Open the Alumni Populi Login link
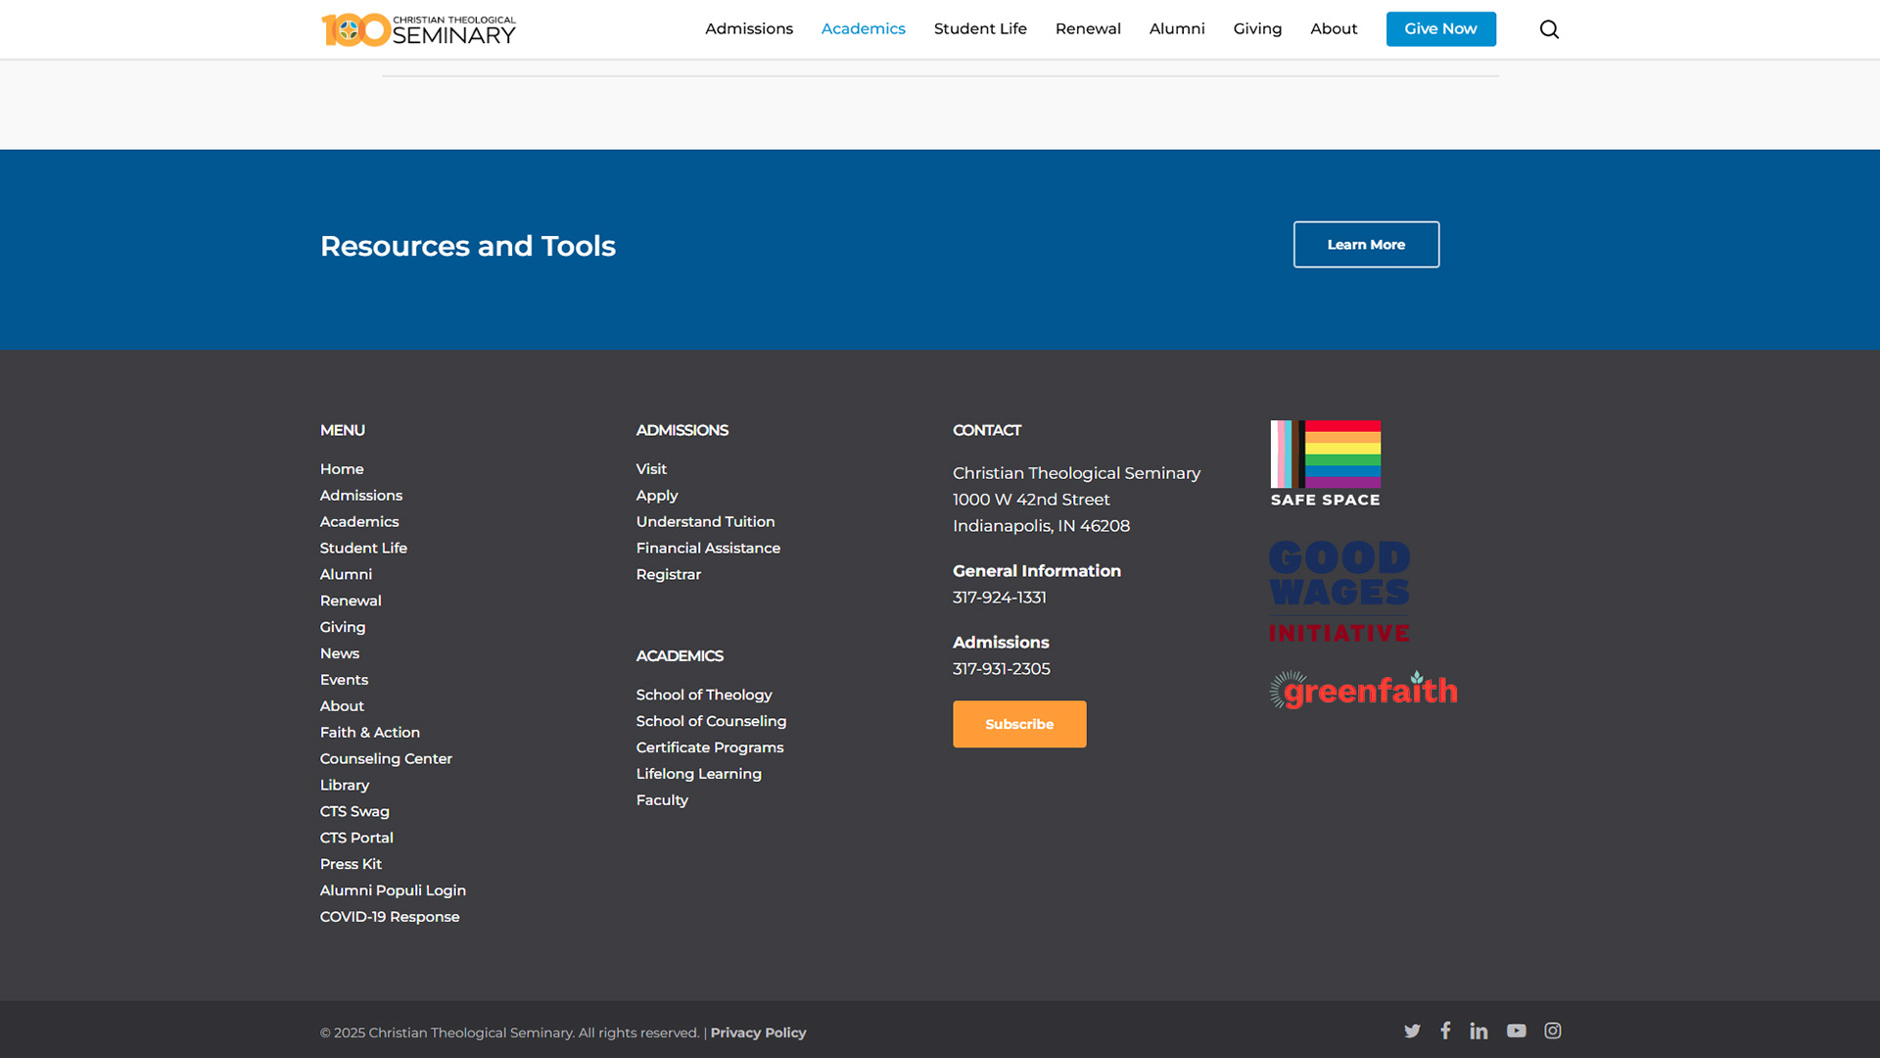Screen dimensions: 1880x1058 pyautogui.click(x=393, y=890)
